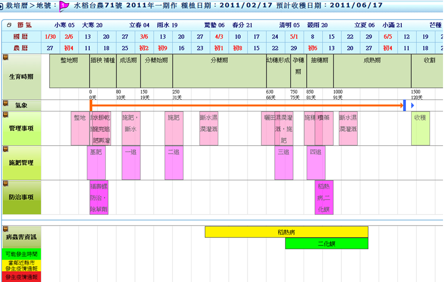Click the blue triangle arrow in weather row
Viewport: 444px width, 282px height.
413,106
